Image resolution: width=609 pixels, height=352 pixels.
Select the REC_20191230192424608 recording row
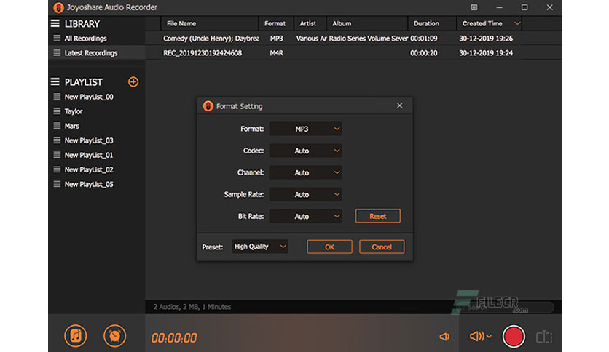[x=353, y=52]
